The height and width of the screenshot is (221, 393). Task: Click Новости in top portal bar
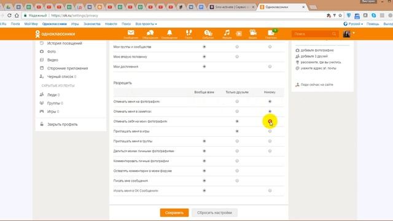[x=111, y=24]
